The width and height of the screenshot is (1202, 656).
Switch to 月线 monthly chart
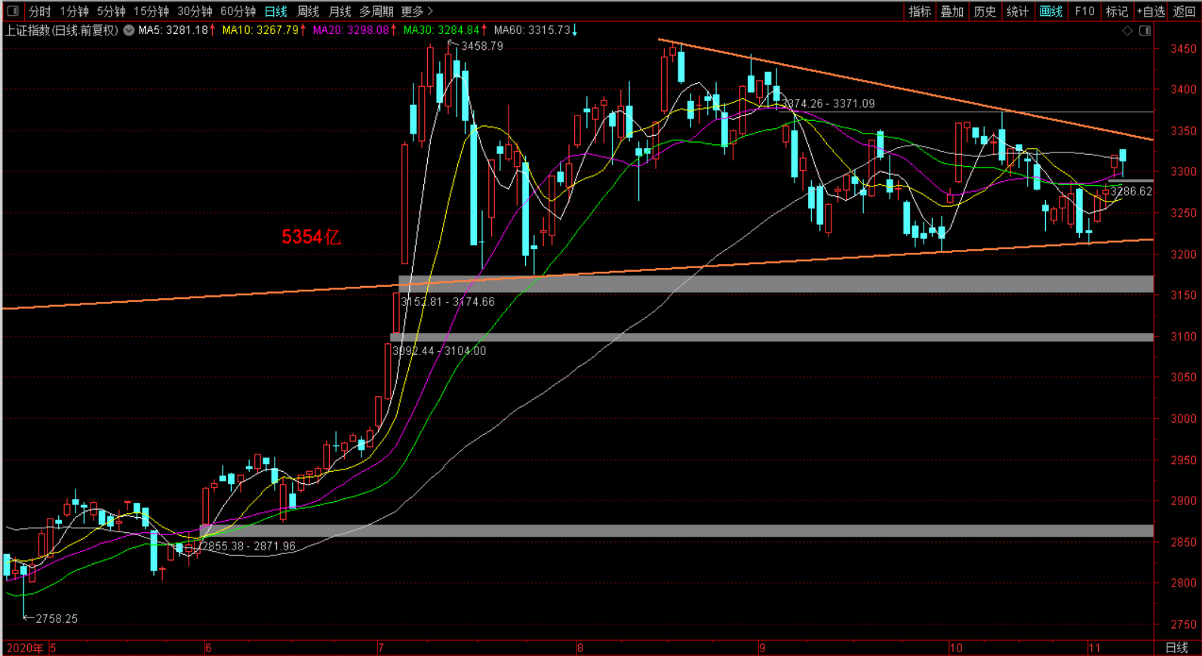[x=340, y=11]
